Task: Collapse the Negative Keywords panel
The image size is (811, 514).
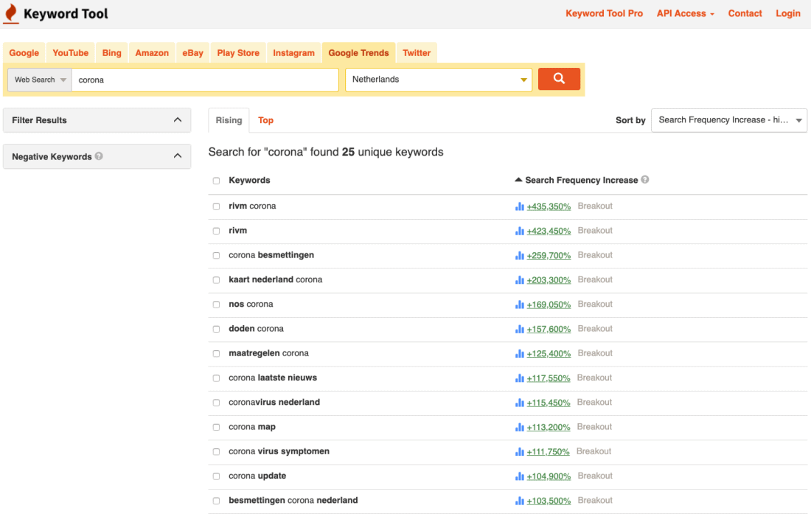Action: click(x=178, y=156)
